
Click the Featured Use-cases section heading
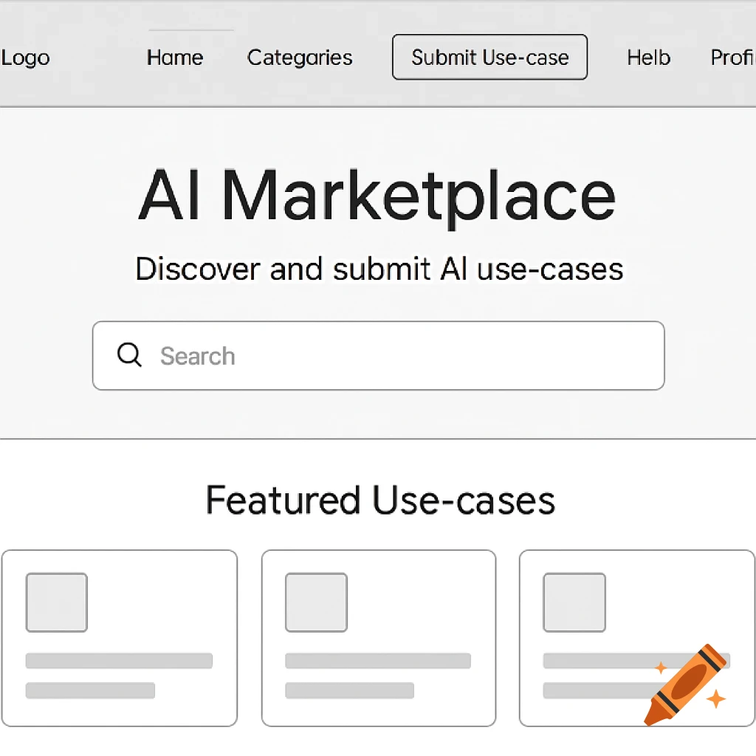point(380,500)
